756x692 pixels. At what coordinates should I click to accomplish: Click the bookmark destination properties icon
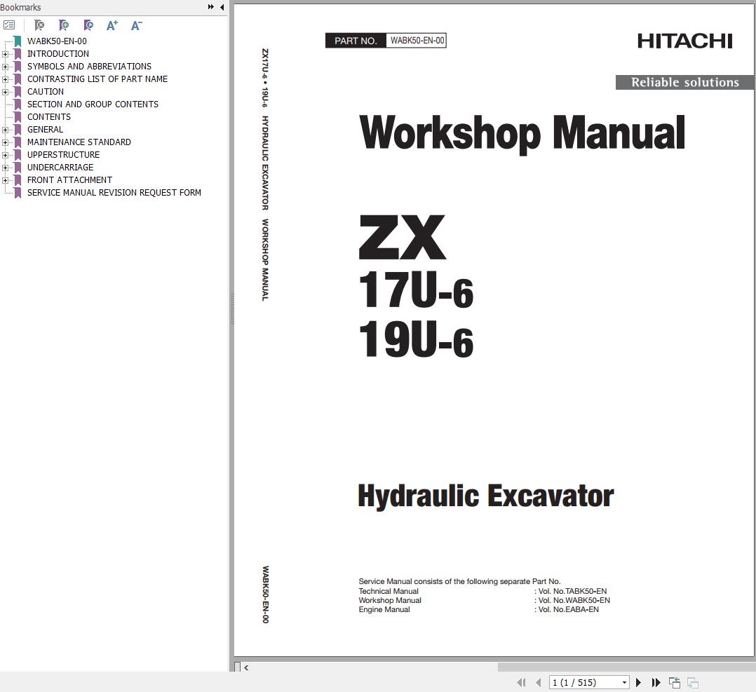(x=88, y=25)
